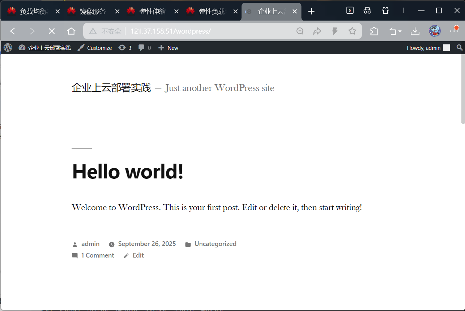Go to the browser home page
The height and width of the screenshot is (311, 465).
pyautogui.click(x=71, y=31)
